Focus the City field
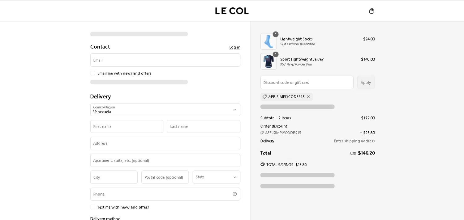 [x=114, y=177]
